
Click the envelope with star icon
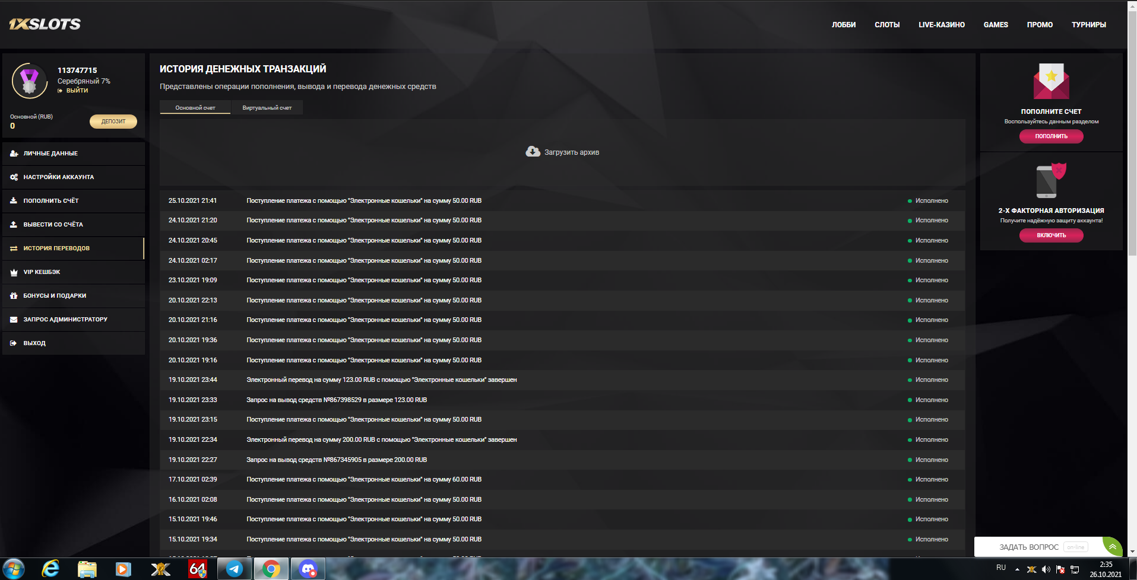[x=1052, y=81]
